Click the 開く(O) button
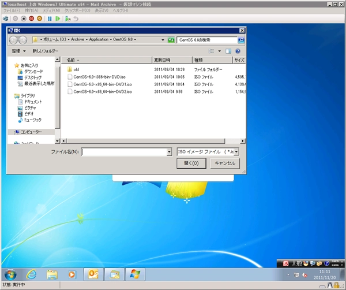346x290 pixels. tap(191, 163)
